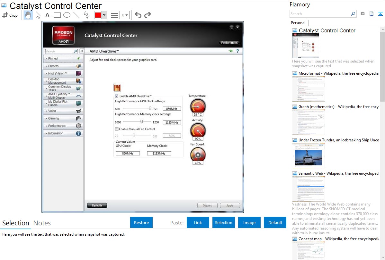Open the color picker dropdown arrow

click(x=104, y=15)
